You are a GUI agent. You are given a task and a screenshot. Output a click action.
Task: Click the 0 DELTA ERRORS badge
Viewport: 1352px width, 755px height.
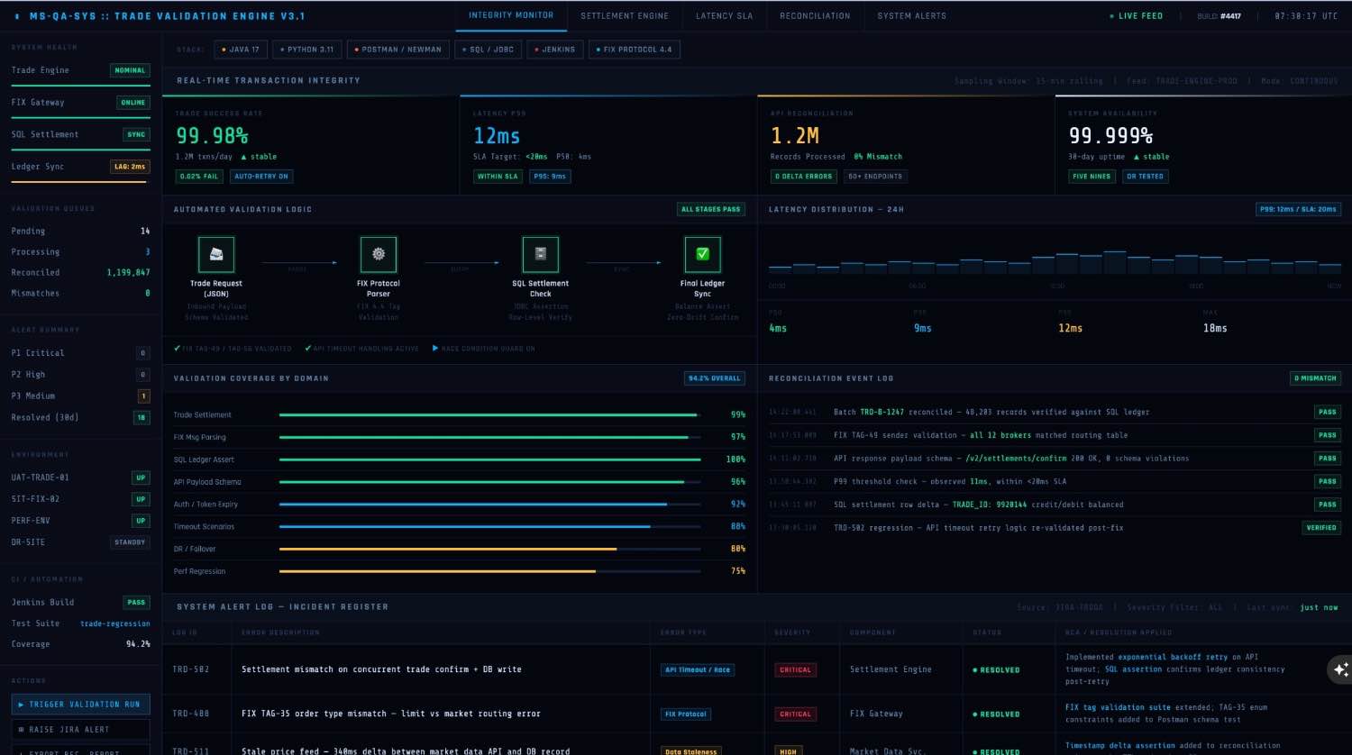[804, 177]
